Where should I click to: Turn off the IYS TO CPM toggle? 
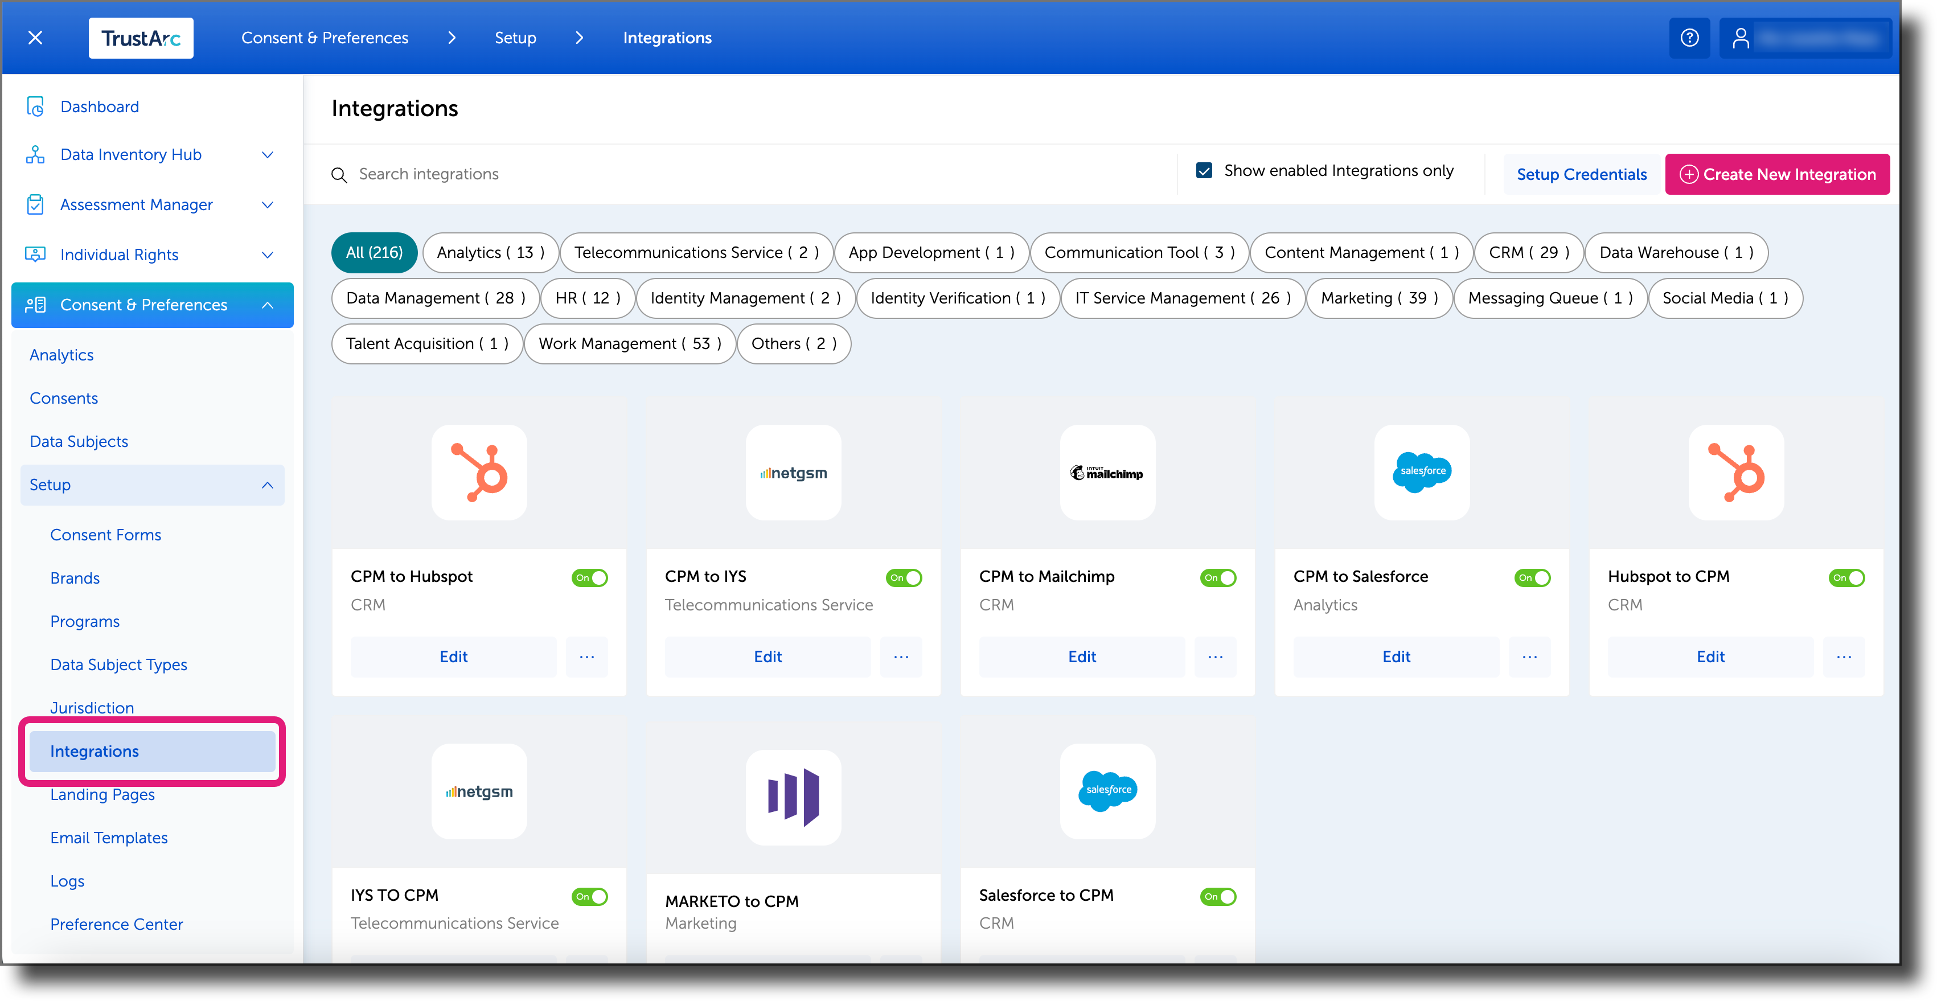click(x=589, y=896)
